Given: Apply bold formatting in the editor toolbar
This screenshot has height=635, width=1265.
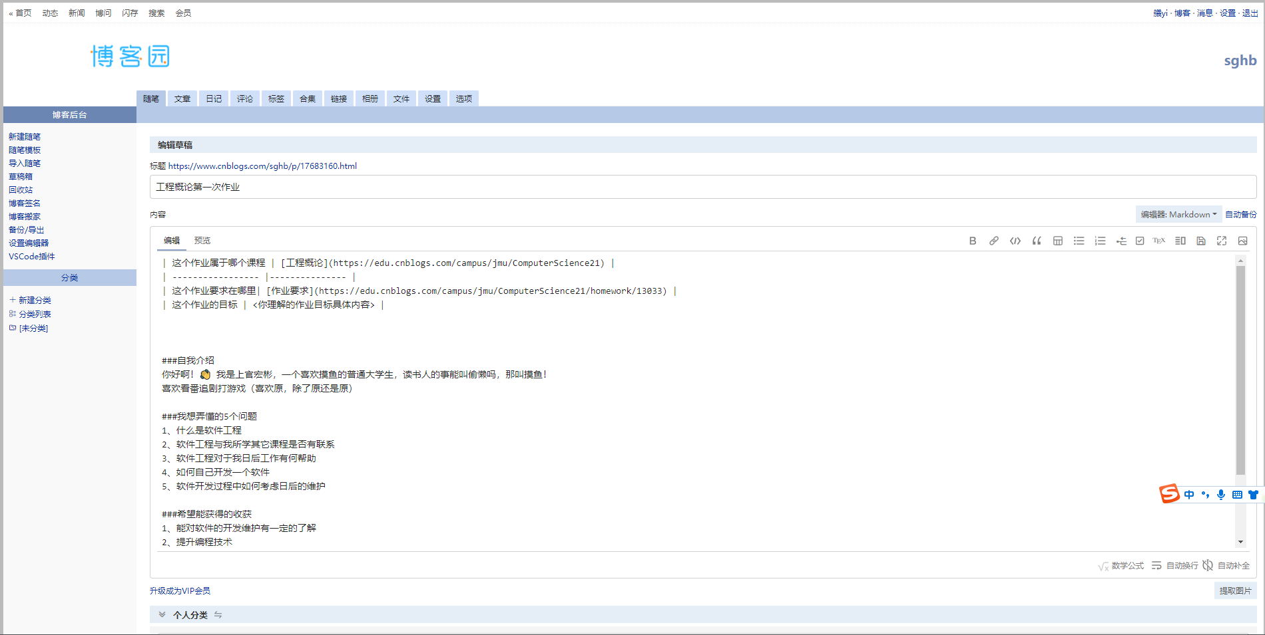Looking at the screenshot, I should tap(973, 241).
